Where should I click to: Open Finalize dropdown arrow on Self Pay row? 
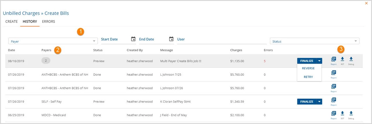(319, 101)
